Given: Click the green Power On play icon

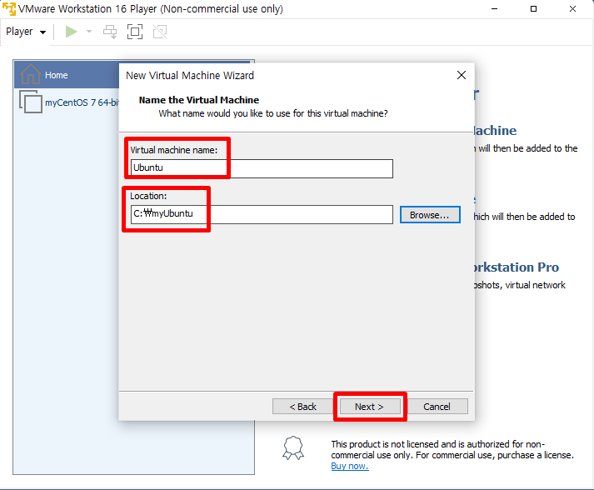Looking at the screenshot, I should (71, 32).
